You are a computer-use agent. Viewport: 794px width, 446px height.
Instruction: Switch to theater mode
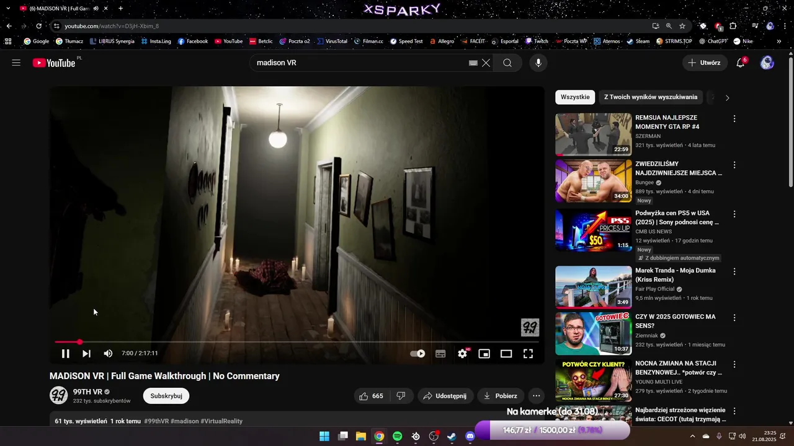pos(506,354)
